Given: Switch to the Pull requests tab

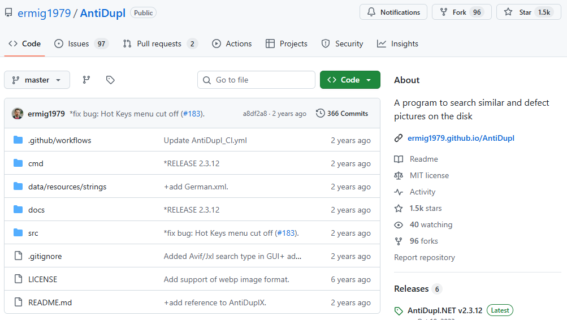Looking at the screenshot, I should coord(160,44).
